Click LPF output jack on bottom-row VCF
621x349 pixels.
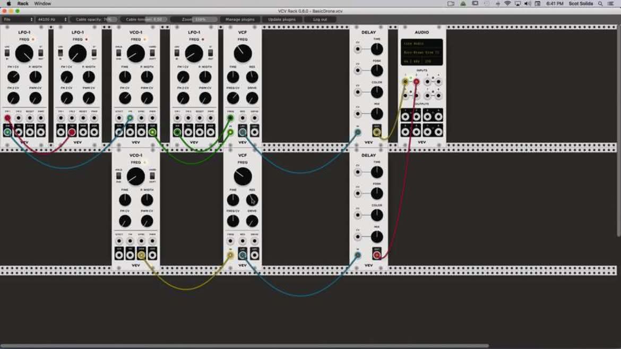243,255
